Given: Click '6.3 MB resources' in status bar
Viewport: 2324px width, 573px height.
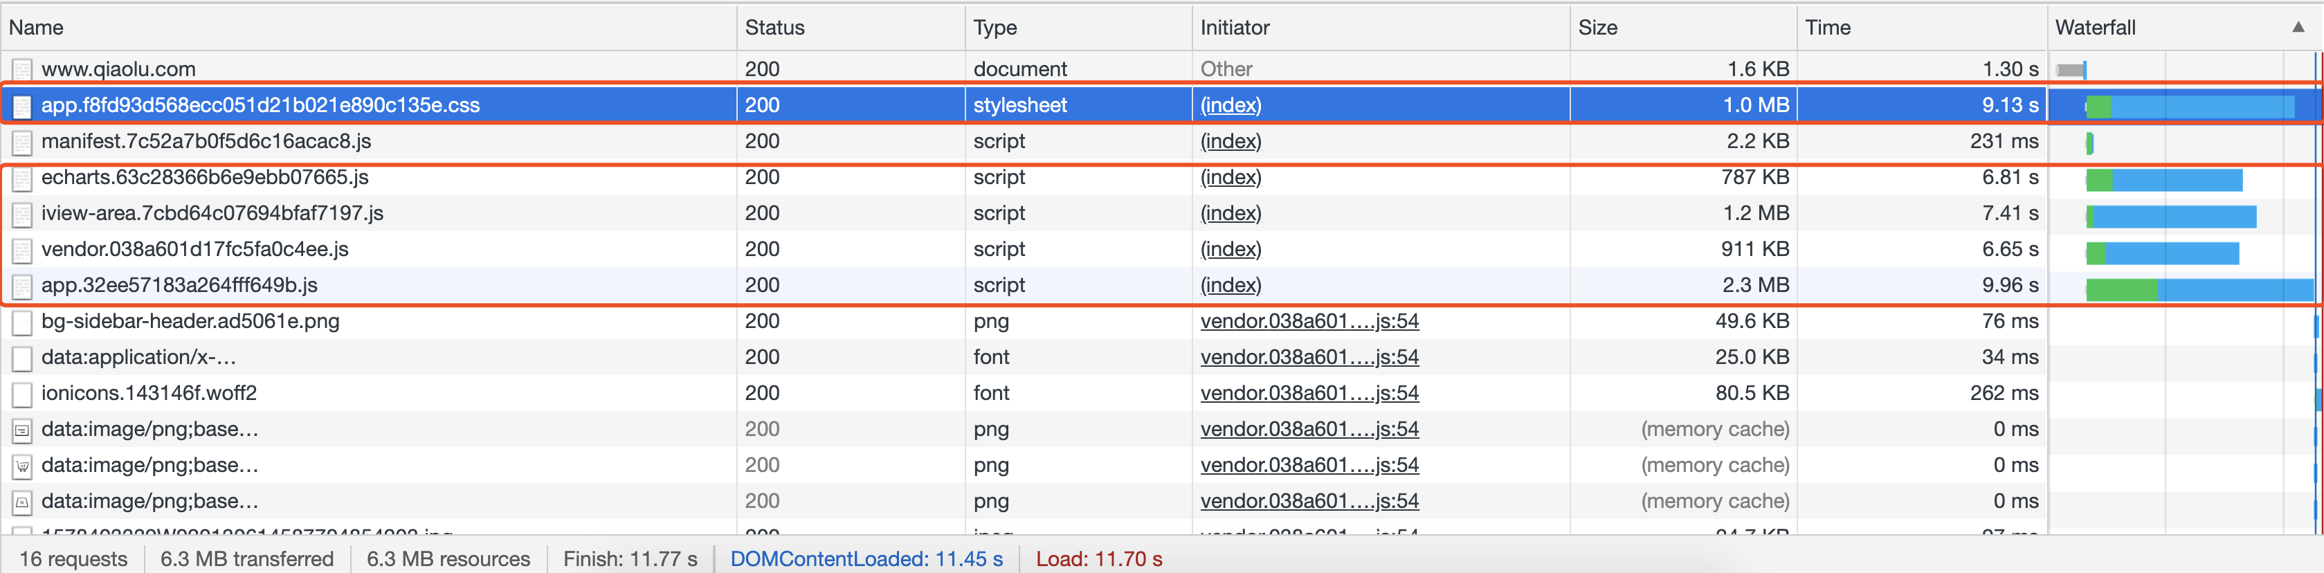Looking at the screenshot, I should pyautogui.click(x=448, y=558).
